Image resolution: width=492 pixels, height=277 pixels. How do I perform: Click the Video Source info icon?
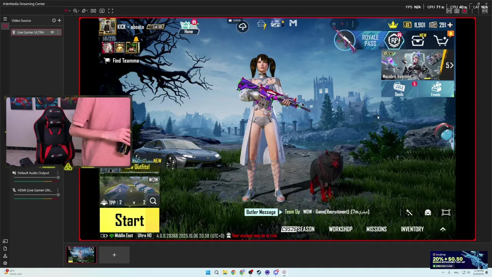(54, 20)
